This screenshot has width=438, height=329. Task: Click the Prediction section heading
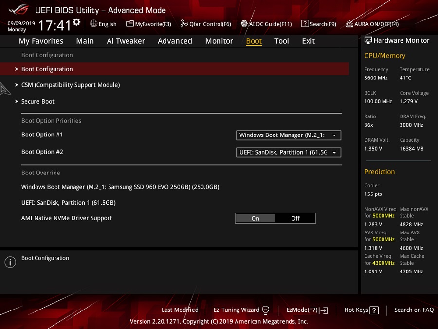[x=380, y=172]
